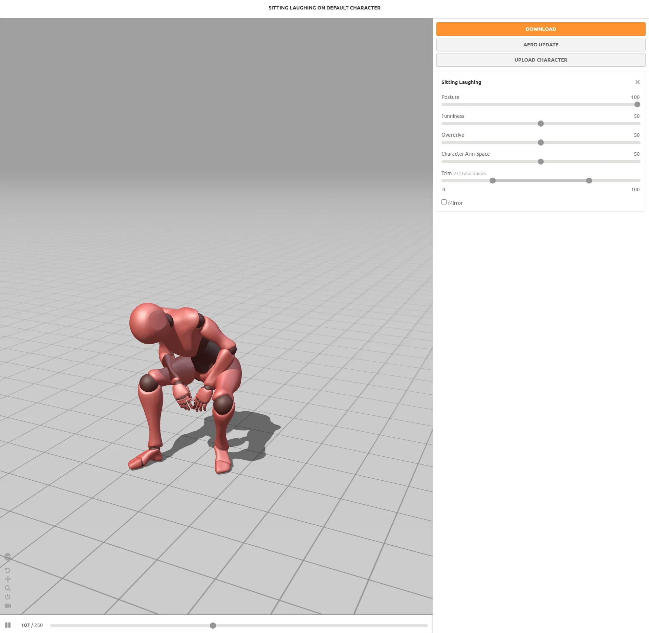Select the rotate camera icon
The image size is (649, 633).
click(x=7, y=570)
